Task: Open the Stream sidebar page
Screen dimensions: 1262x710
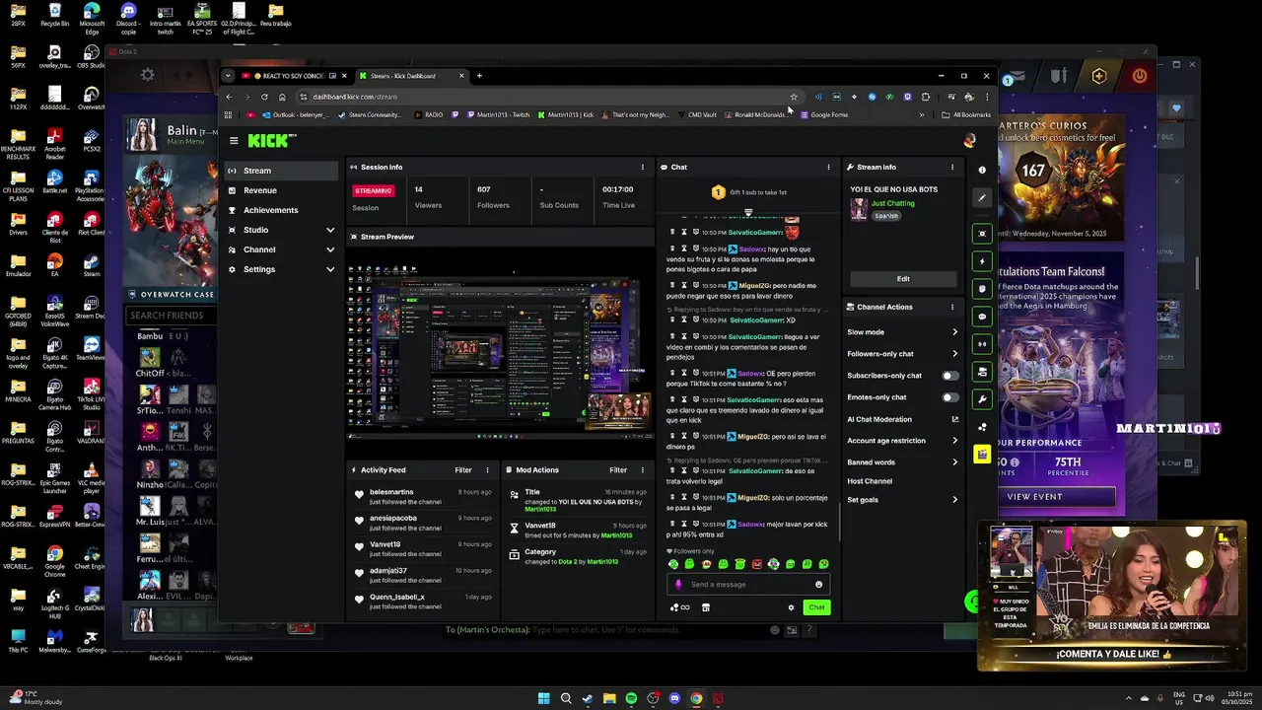Action: coord(282,171)
